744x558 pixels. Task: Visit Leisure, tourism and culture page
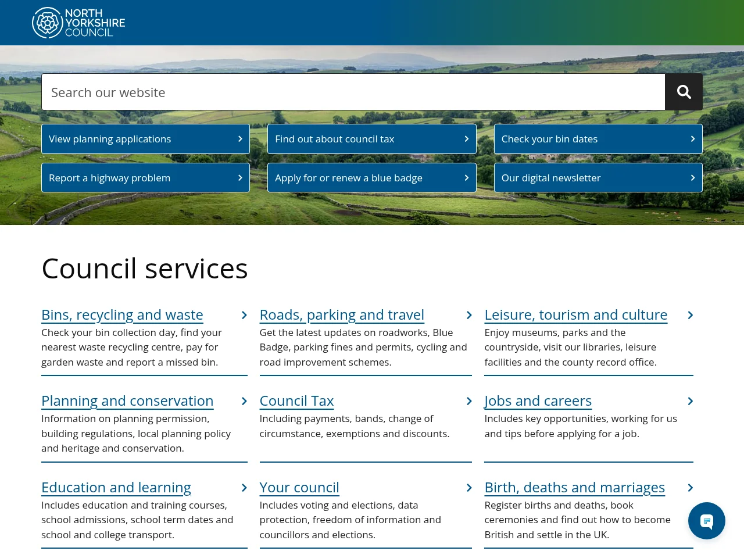576,315
